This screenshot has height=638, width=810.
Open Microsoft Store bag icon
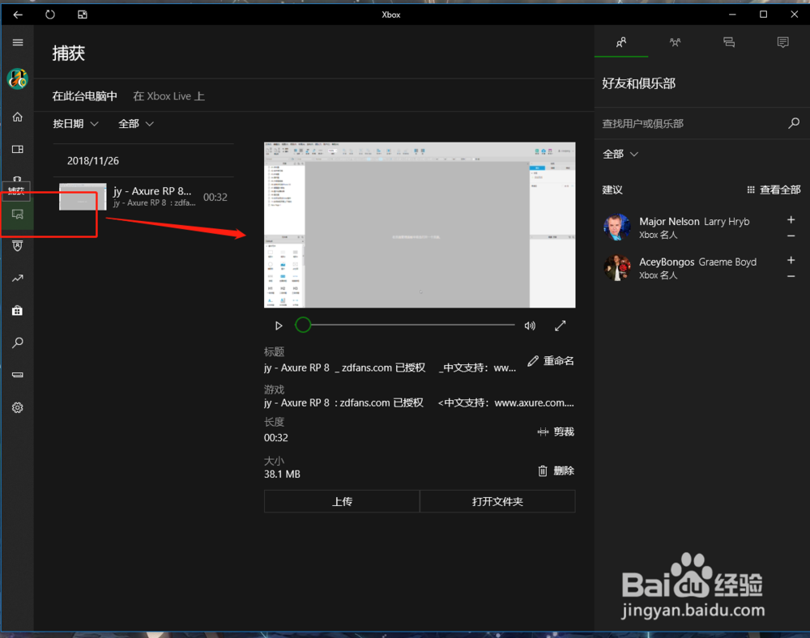click(x=18, y=310)
